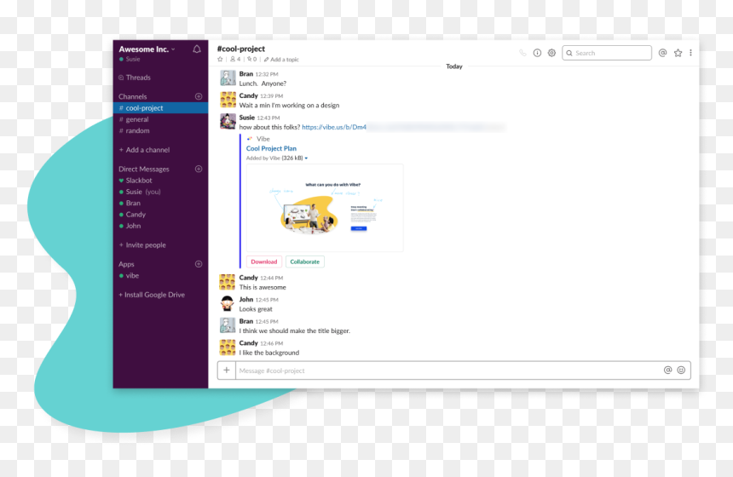Click plus icon beside Direct Messages
This screenshot has width=733, height=477.
pyautogui.click(x=199, y=169)
